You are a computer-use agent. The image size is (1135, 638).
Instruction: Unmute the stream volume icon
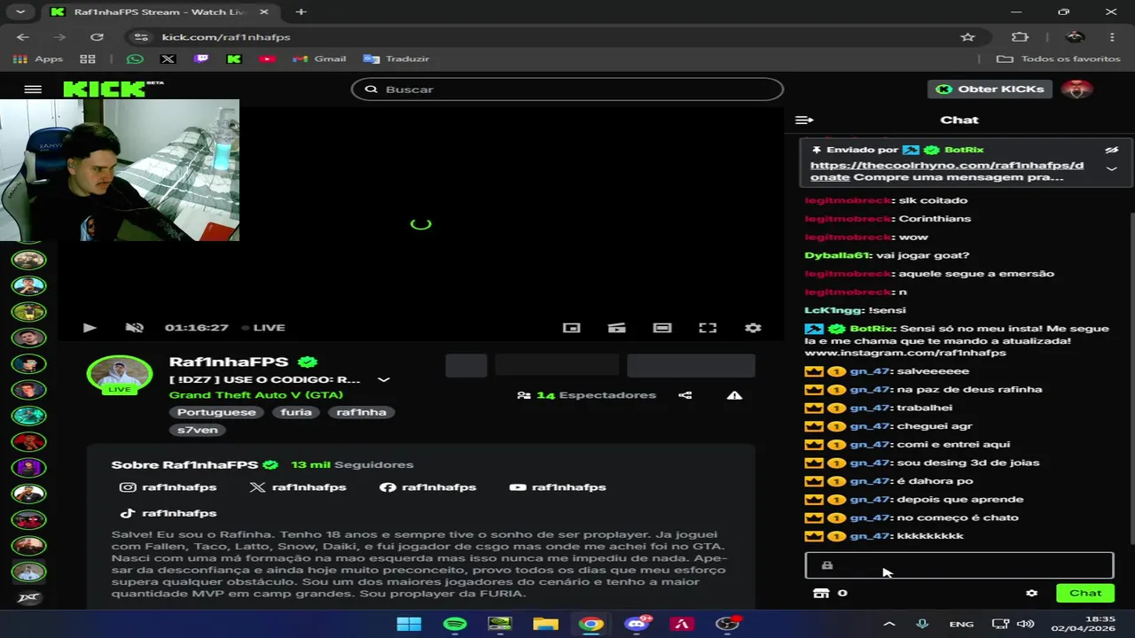coord(135,328)
